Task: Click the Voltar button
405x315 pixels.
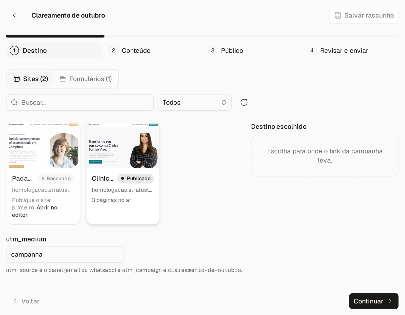Action: coord(26,301)
